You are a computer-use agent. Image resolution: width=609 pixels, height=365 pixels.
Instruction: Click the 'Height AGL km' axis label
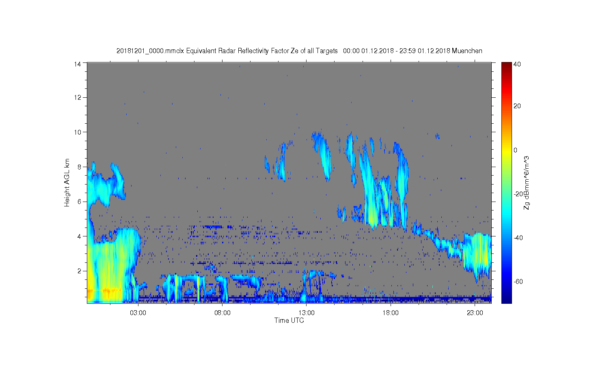coord(67,182)
